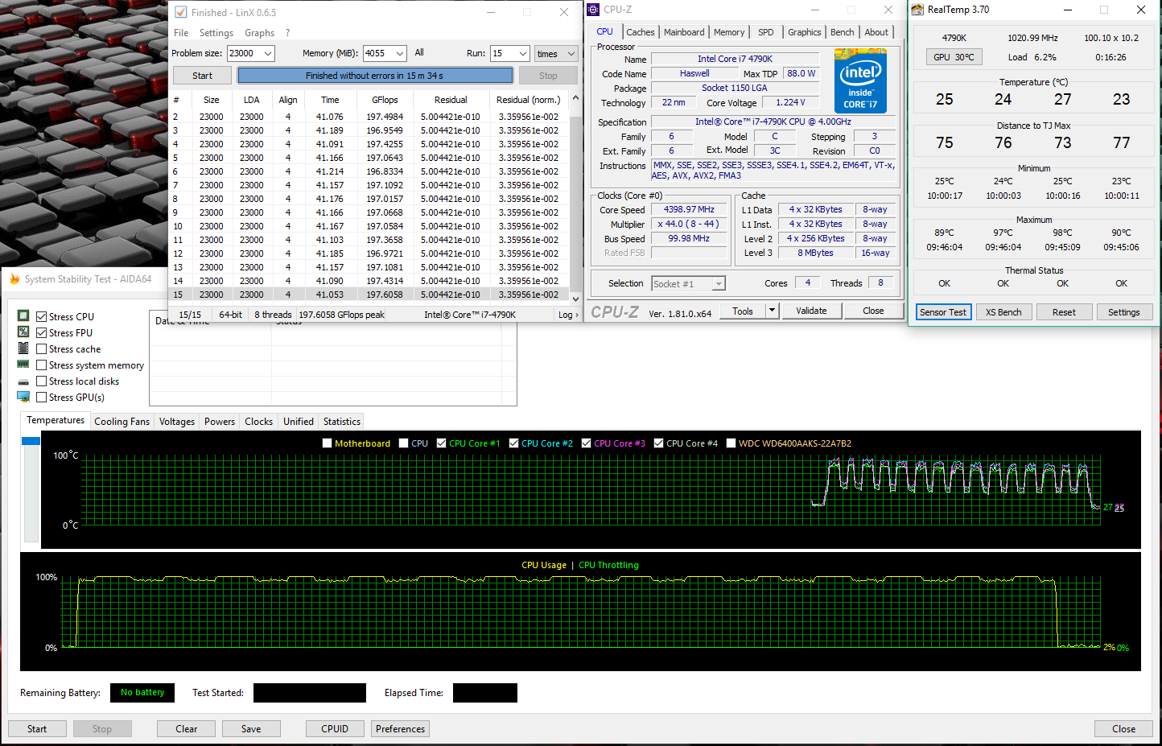
Task: Click the AIDA64 flame icon in title bar
Action: pos(14,279)
